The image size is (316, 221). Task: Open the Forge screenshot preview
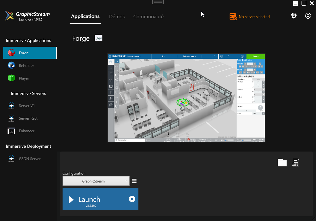pyautogui.click(x=186, y=98)
